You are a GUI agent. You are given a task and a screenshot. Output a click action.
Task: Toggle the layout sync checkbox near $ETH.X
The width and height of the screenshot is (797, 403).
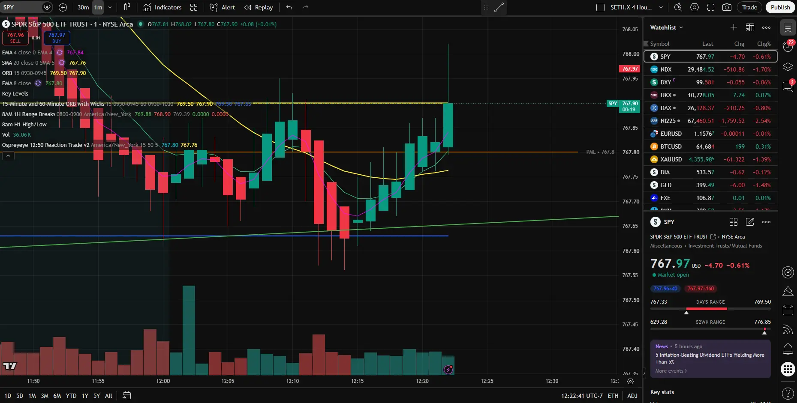pyautogui.click(x=601, y=7)
